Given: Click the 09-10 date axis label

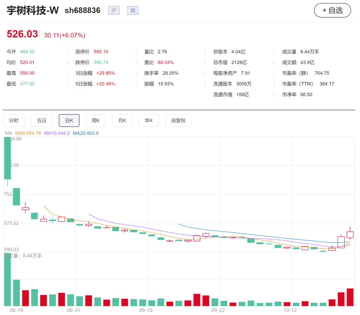Looking at the screenshot, I should point(146,310).
